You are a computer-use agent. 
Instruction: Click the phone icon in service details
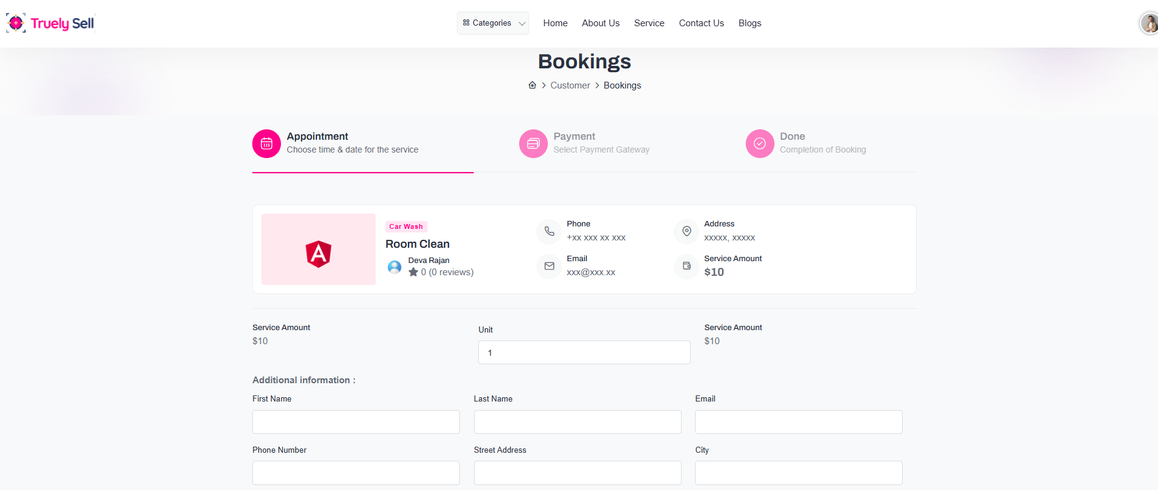[x=549, y=231]
